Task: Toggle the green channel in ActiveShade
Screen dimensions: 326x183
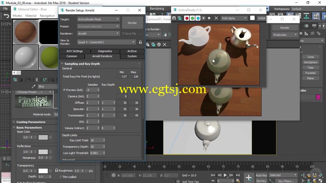Action: [192, 18]
